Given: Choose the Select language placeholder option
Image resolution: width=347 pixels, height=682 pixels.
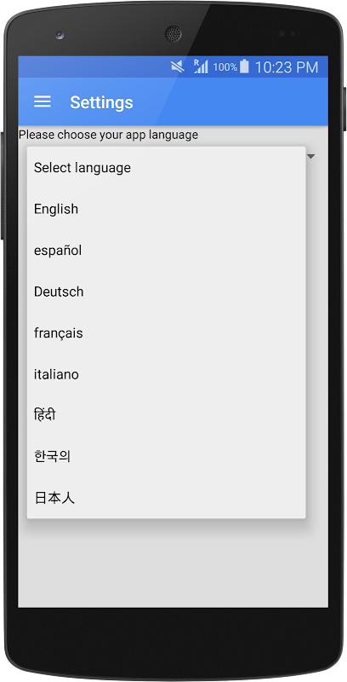Looking at the screenshot, I should (x=166, y=167).
